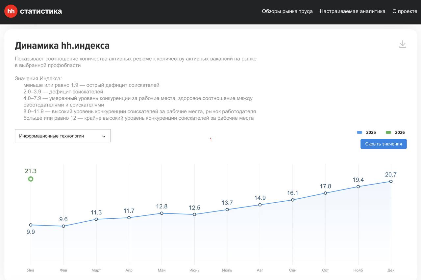Click Скрыть значения button
Image resolution: width=421 pixels, height=280 pixels.
(x=384, y=144)
